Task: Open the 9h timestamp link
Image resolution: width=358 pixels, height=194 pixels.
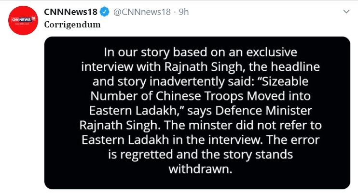Action: (x=183, y=12)
